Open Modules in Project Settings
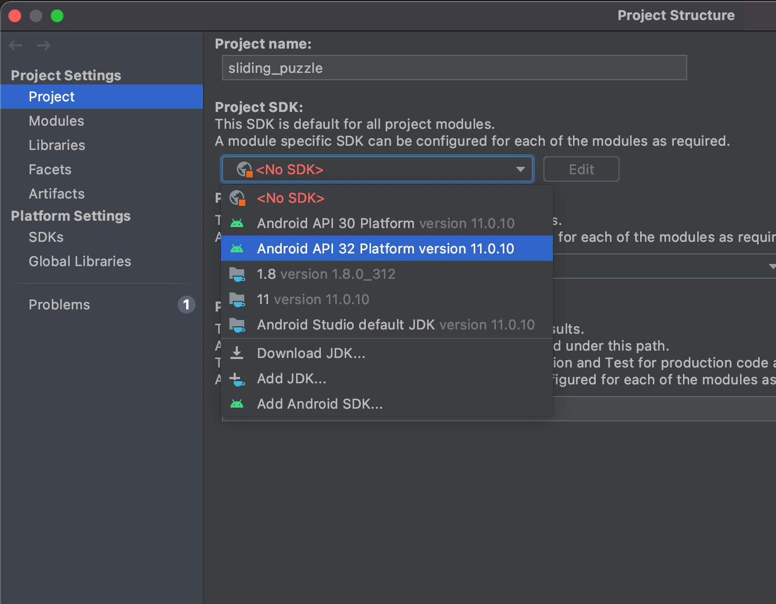Viewport: 776px width, 604px height. pos(57,121)
